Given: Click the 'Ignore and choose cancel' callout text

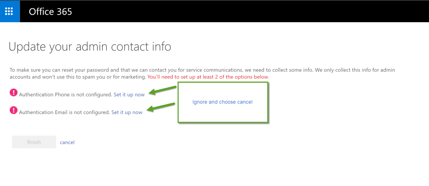Looking at the screenshot, I should pyautogui.click(x=222, y=102).
